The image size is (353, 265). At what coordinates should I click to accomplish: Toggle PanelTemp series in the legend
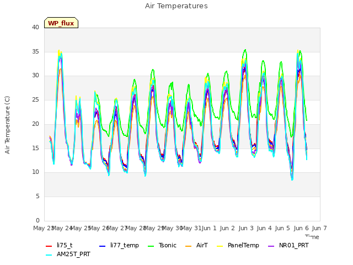click(238, 245)
